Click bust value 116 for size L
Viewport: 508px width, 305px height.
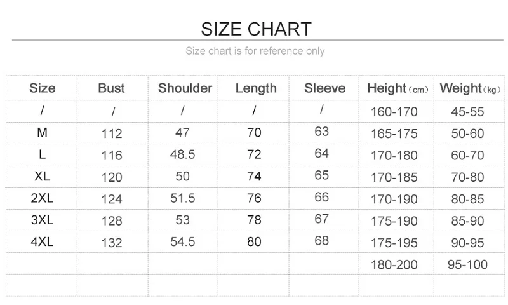(x=112, y=156)
